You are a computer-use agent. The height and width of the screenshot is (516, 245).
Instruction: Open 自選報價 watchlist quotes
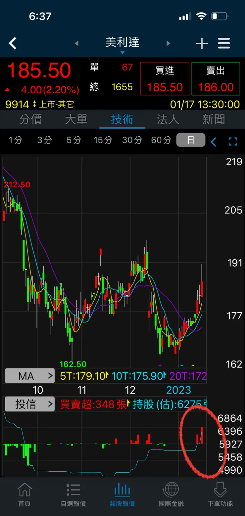tap(73, 495)
